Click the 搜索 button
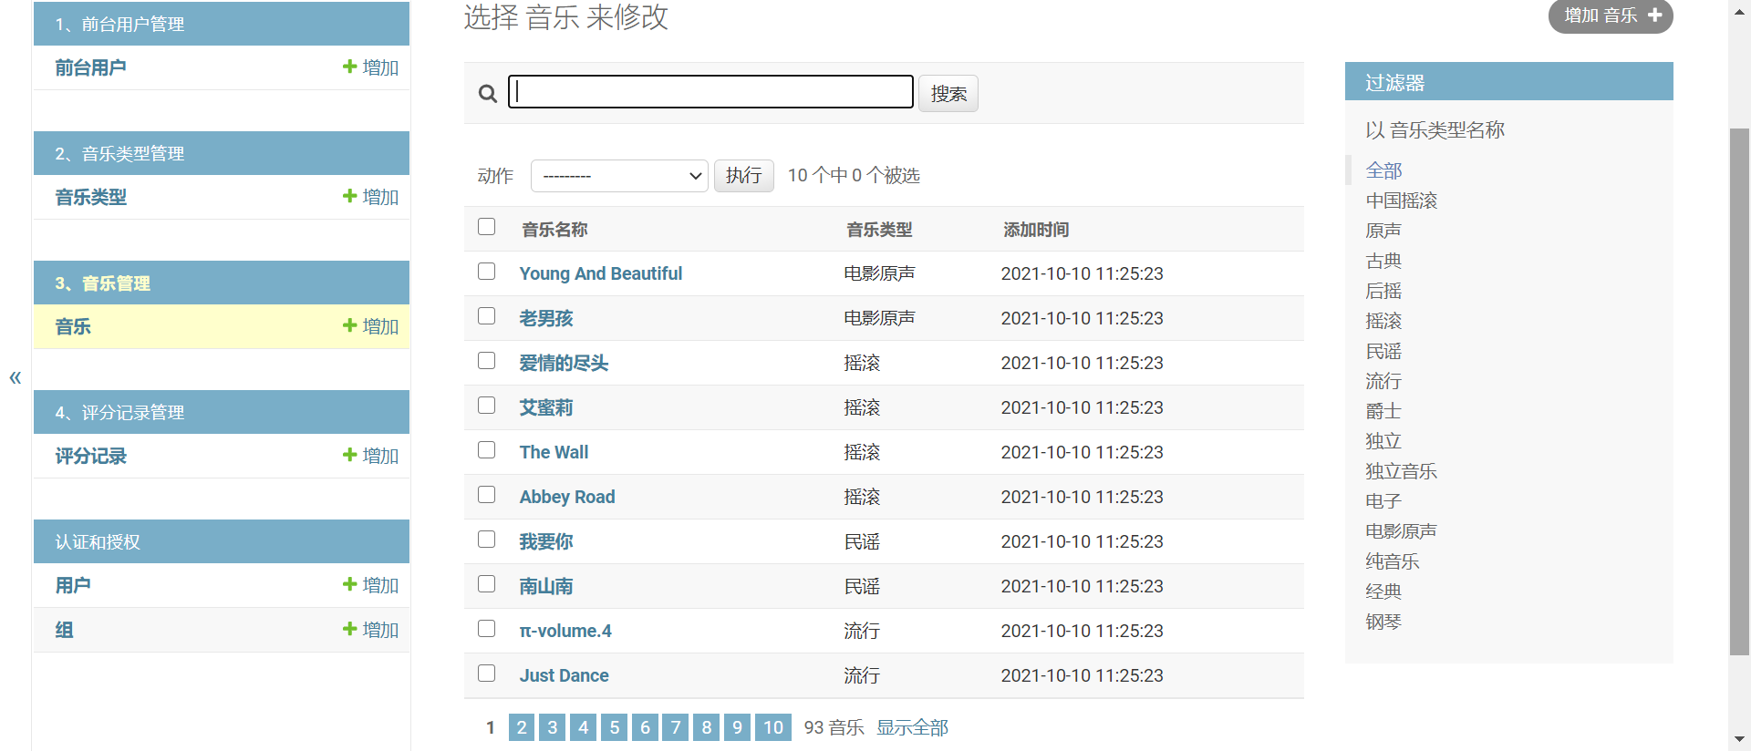This screenshot has width=1751, height=751. [x=948, y=93]
